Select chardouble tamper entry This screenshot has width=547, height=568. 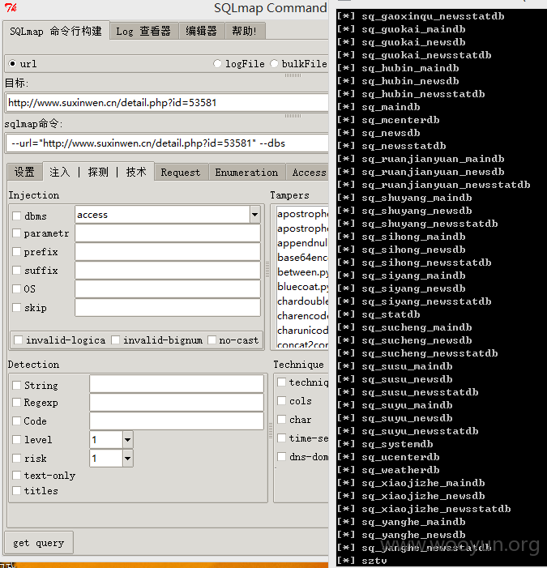pyautogui.click(x=302, y=301)
